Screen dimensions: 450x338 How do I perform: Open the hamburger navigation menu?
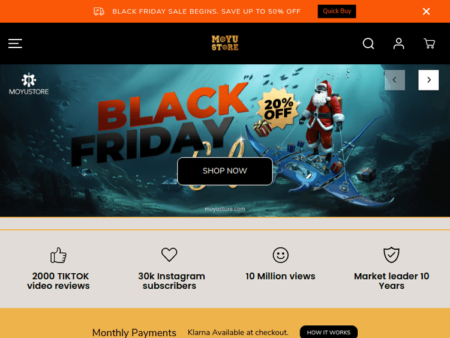tap(15, 44)
